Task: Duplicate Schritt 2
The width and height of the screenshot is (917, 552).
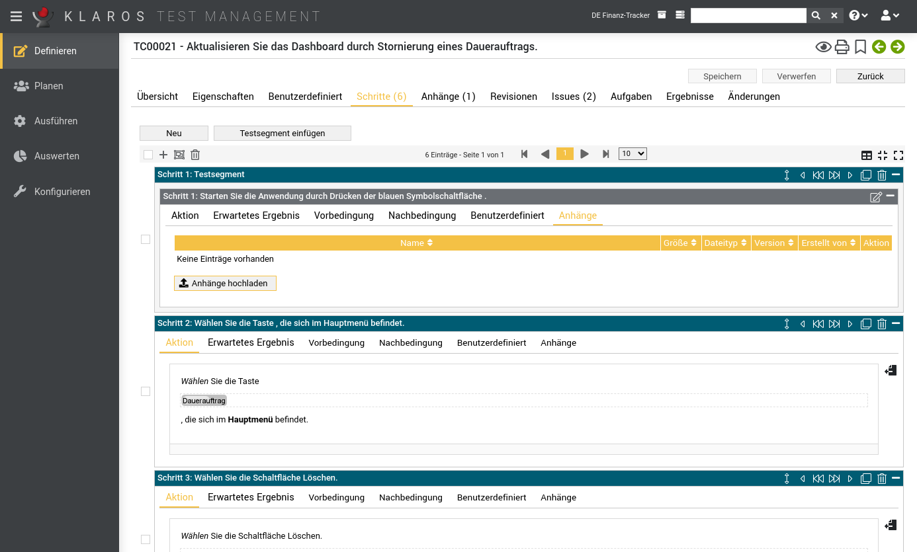Action: coord(866,324)
